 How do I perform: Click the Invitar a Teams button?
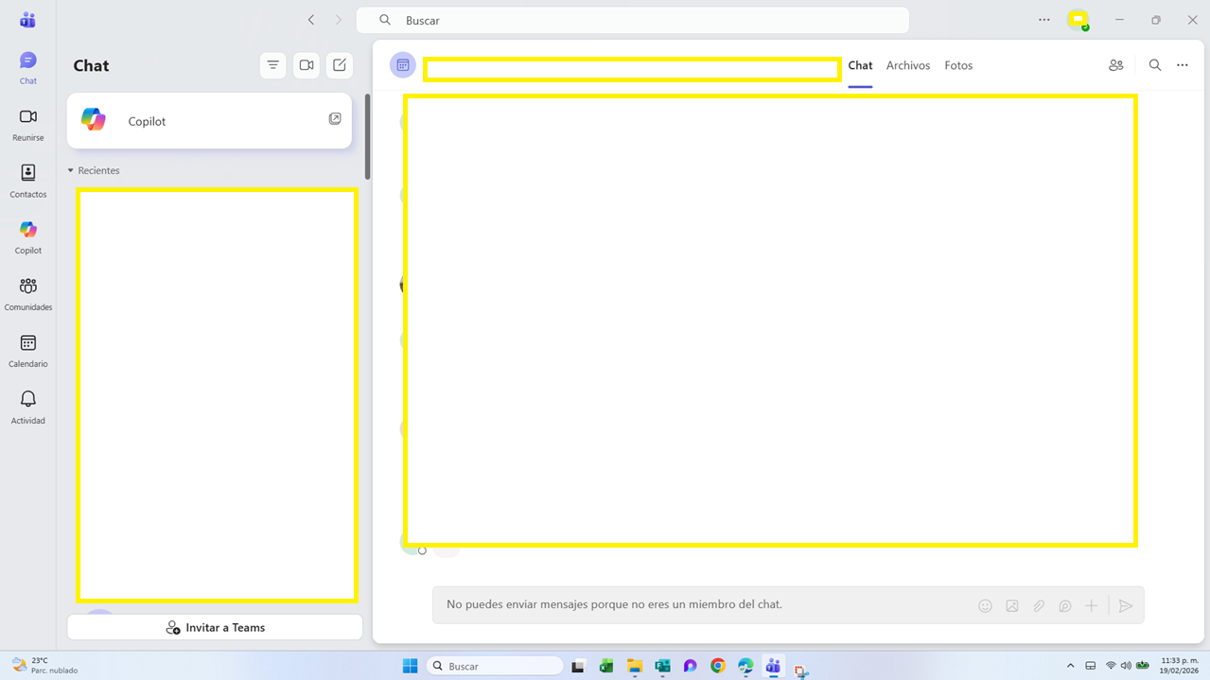click(215, 627)
